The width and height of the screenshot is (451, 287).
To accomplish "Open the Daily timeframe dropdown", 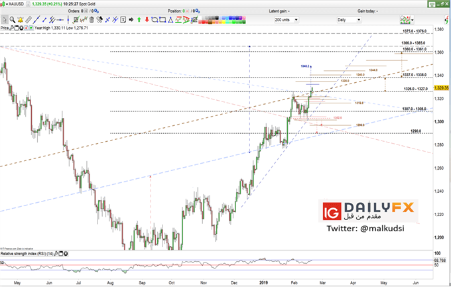I will tap(349, 20).
